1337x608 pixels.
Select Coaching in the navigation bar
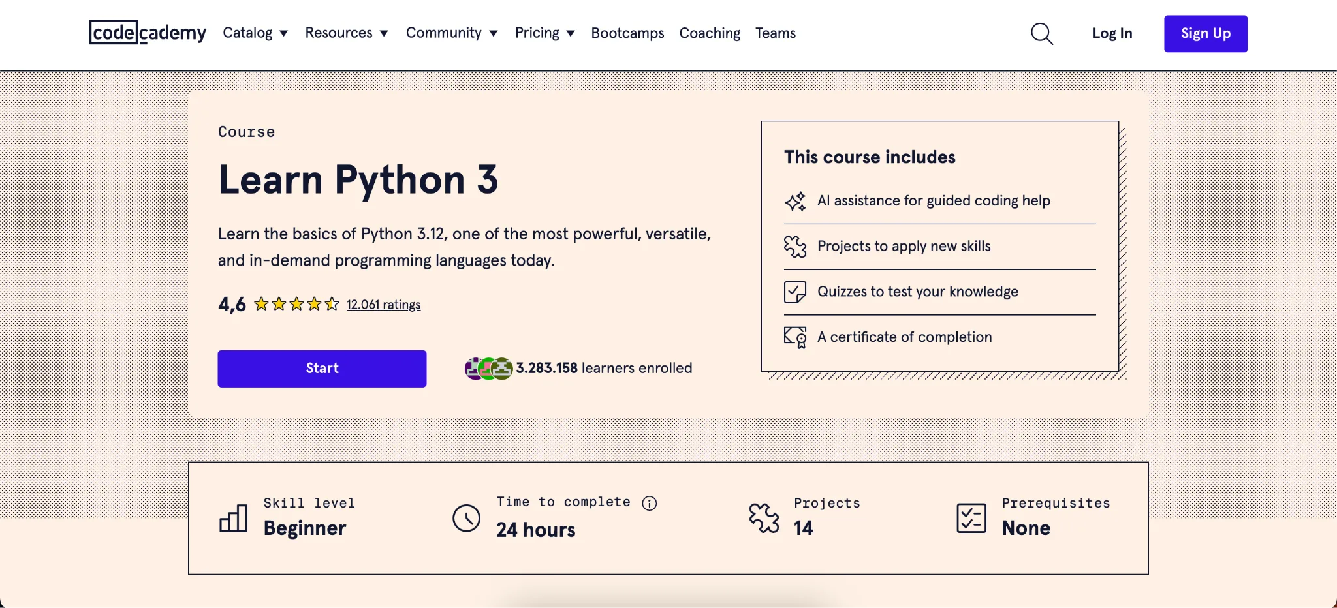coord(710,33)
